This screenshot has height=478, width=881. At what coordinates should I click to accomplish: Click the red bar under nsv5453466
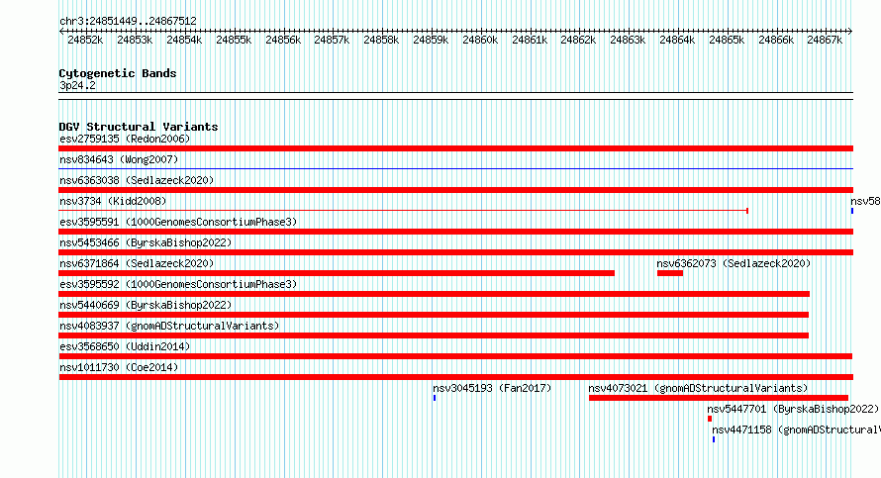pos(455,252)
